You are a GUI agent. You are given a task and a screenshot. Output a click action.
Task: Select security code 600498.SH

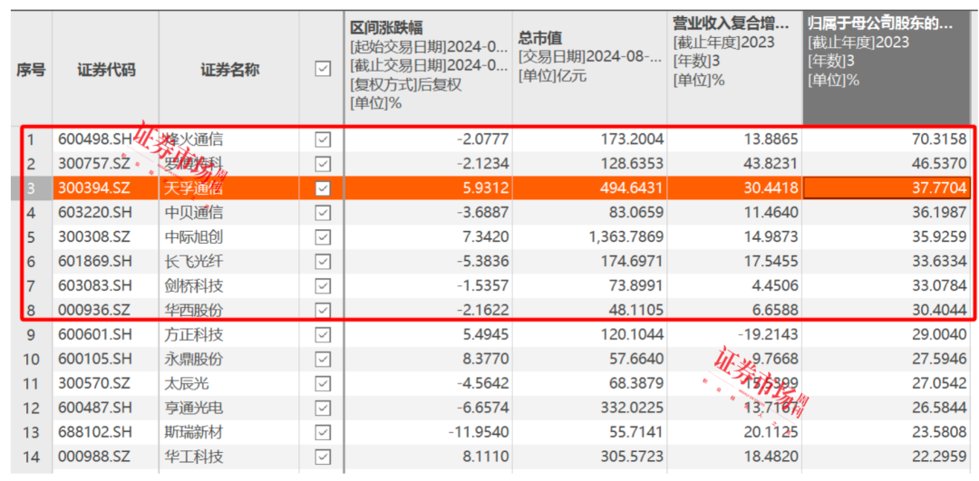click(x=95, y=139)
